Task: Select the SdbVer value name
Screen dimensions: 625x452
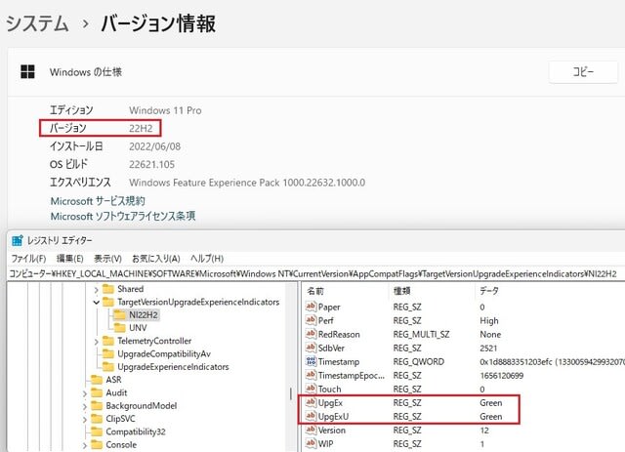Action: click(x=331, y=348)
